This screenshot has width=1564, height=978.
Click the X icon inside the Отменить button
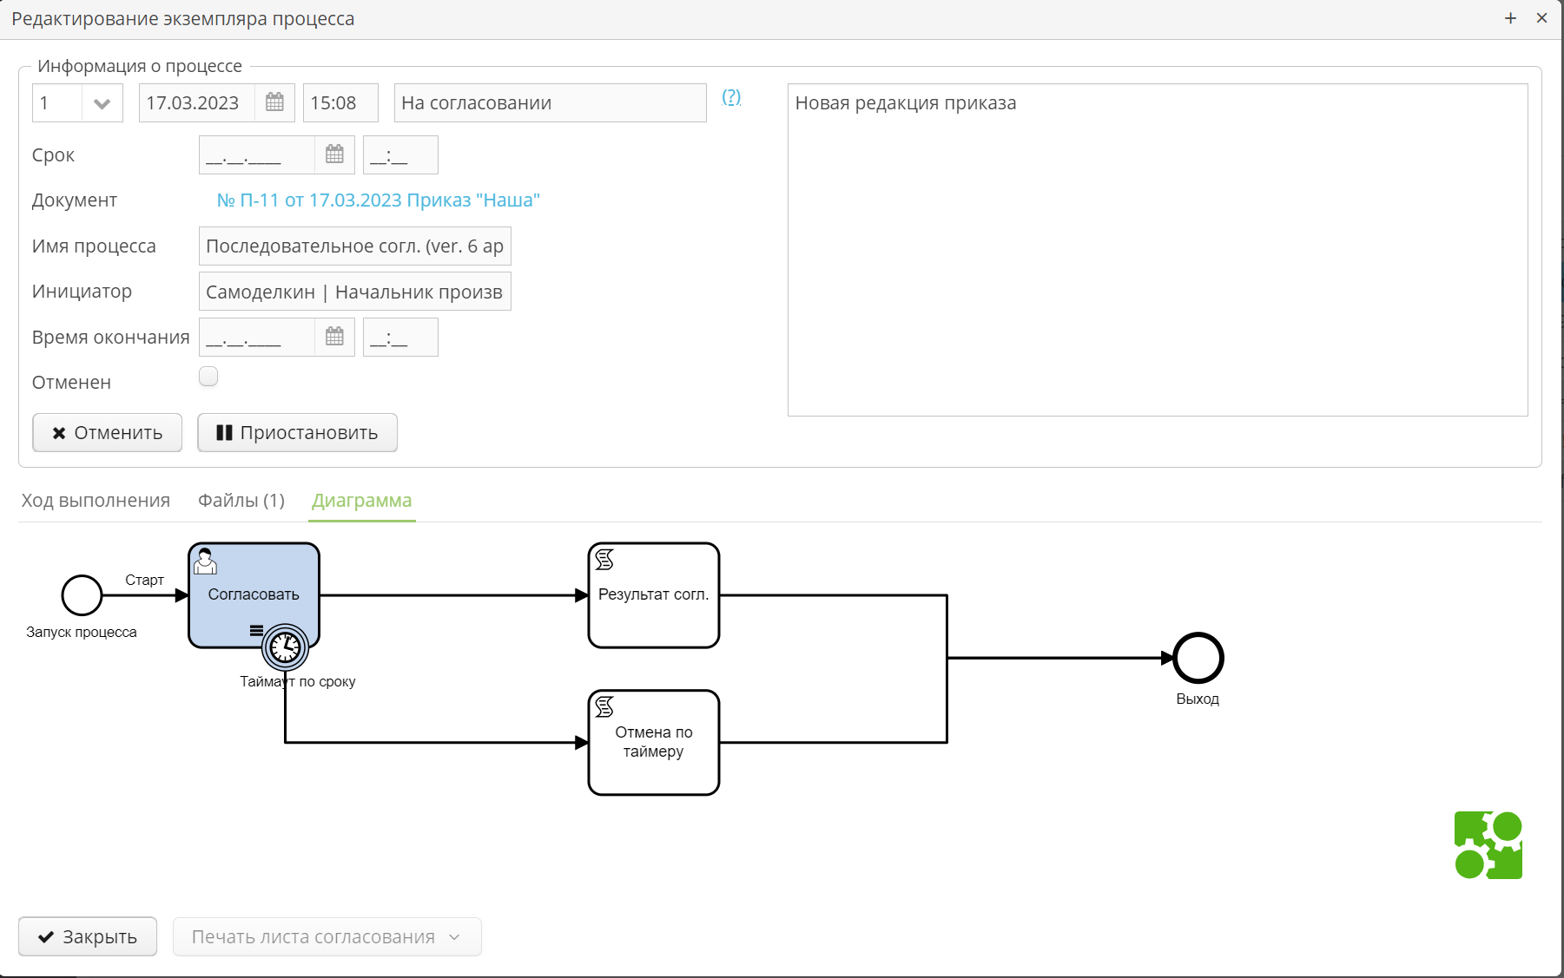(59, 432)
